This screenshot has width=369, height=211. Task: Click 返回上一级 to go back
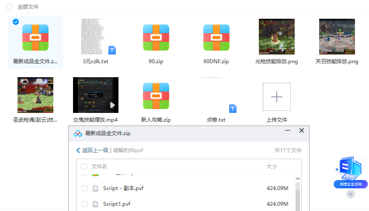point(92,150)
